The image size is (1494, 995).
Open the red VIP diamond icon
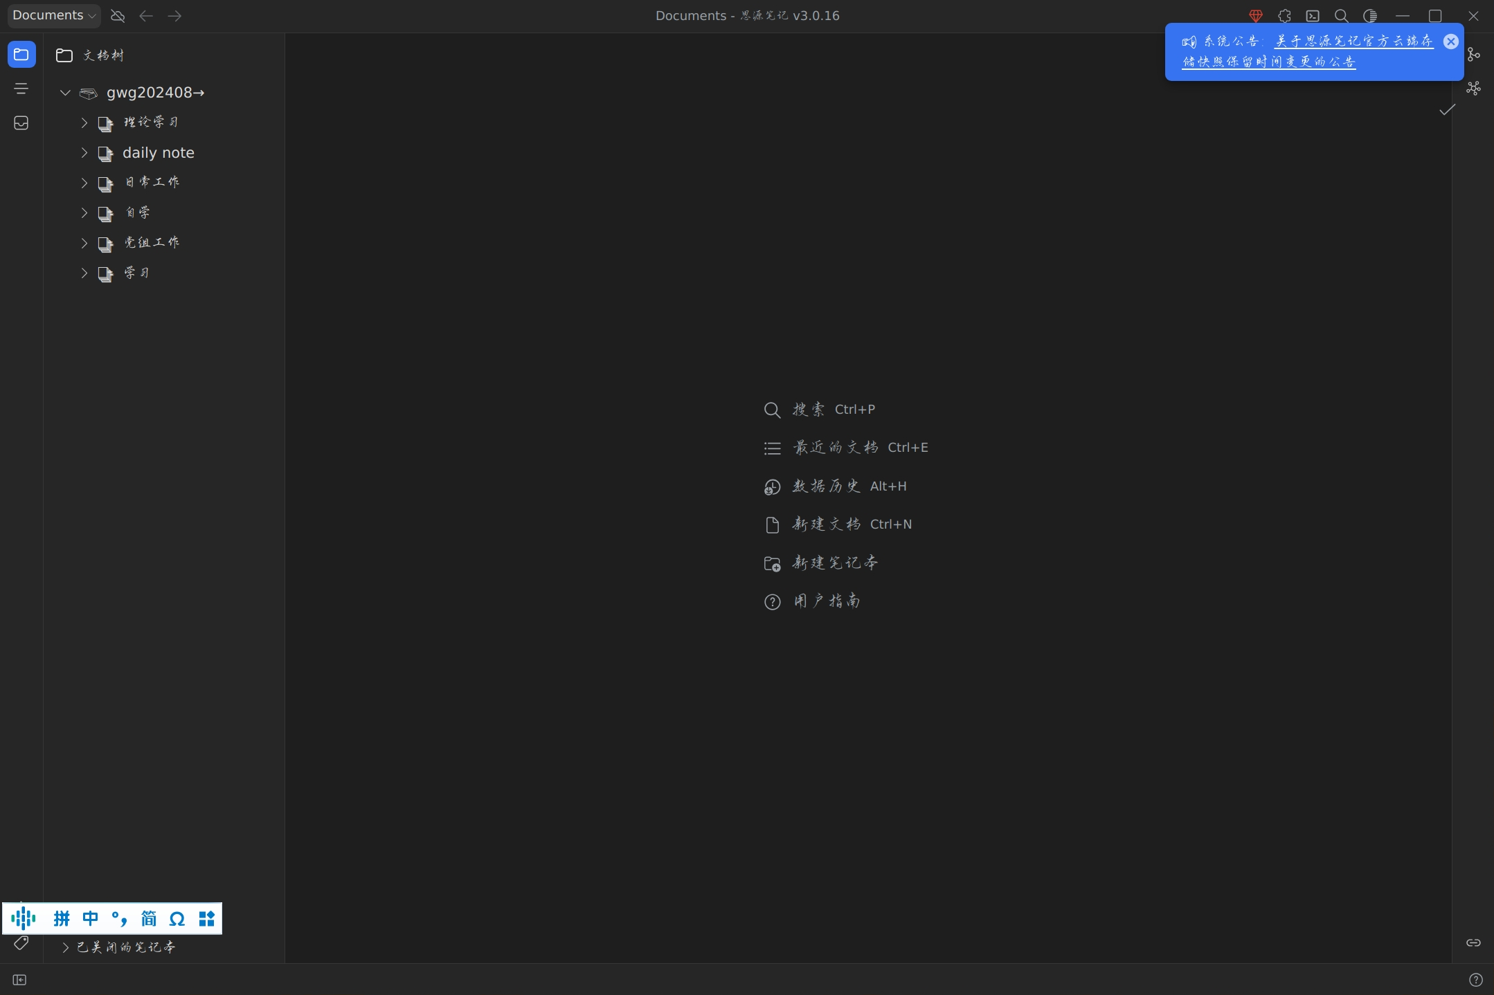1256,16
